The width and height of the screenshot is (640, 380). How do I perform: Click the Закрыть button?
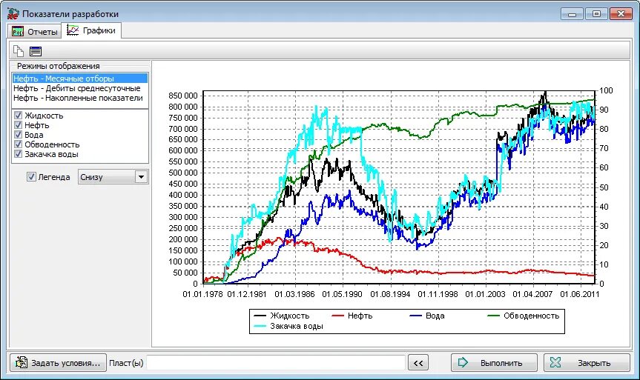(x=587, y=362)
